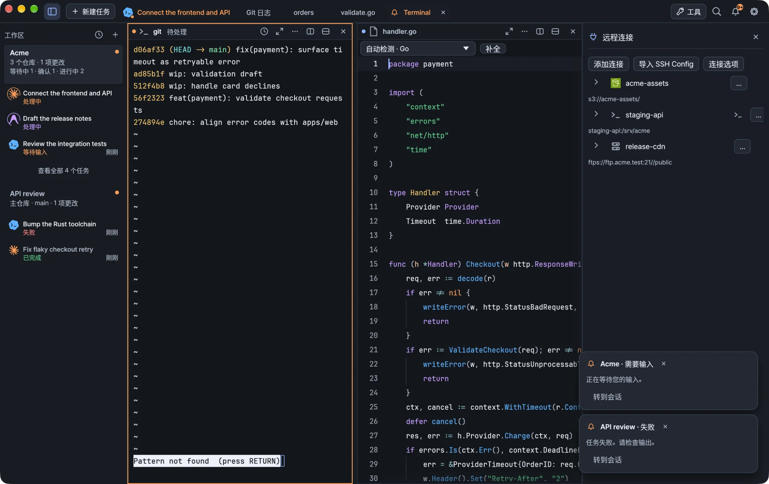769x484 pixels.
Task: Open the notifications bell with 9+ badge
Action: pos(736,11)
